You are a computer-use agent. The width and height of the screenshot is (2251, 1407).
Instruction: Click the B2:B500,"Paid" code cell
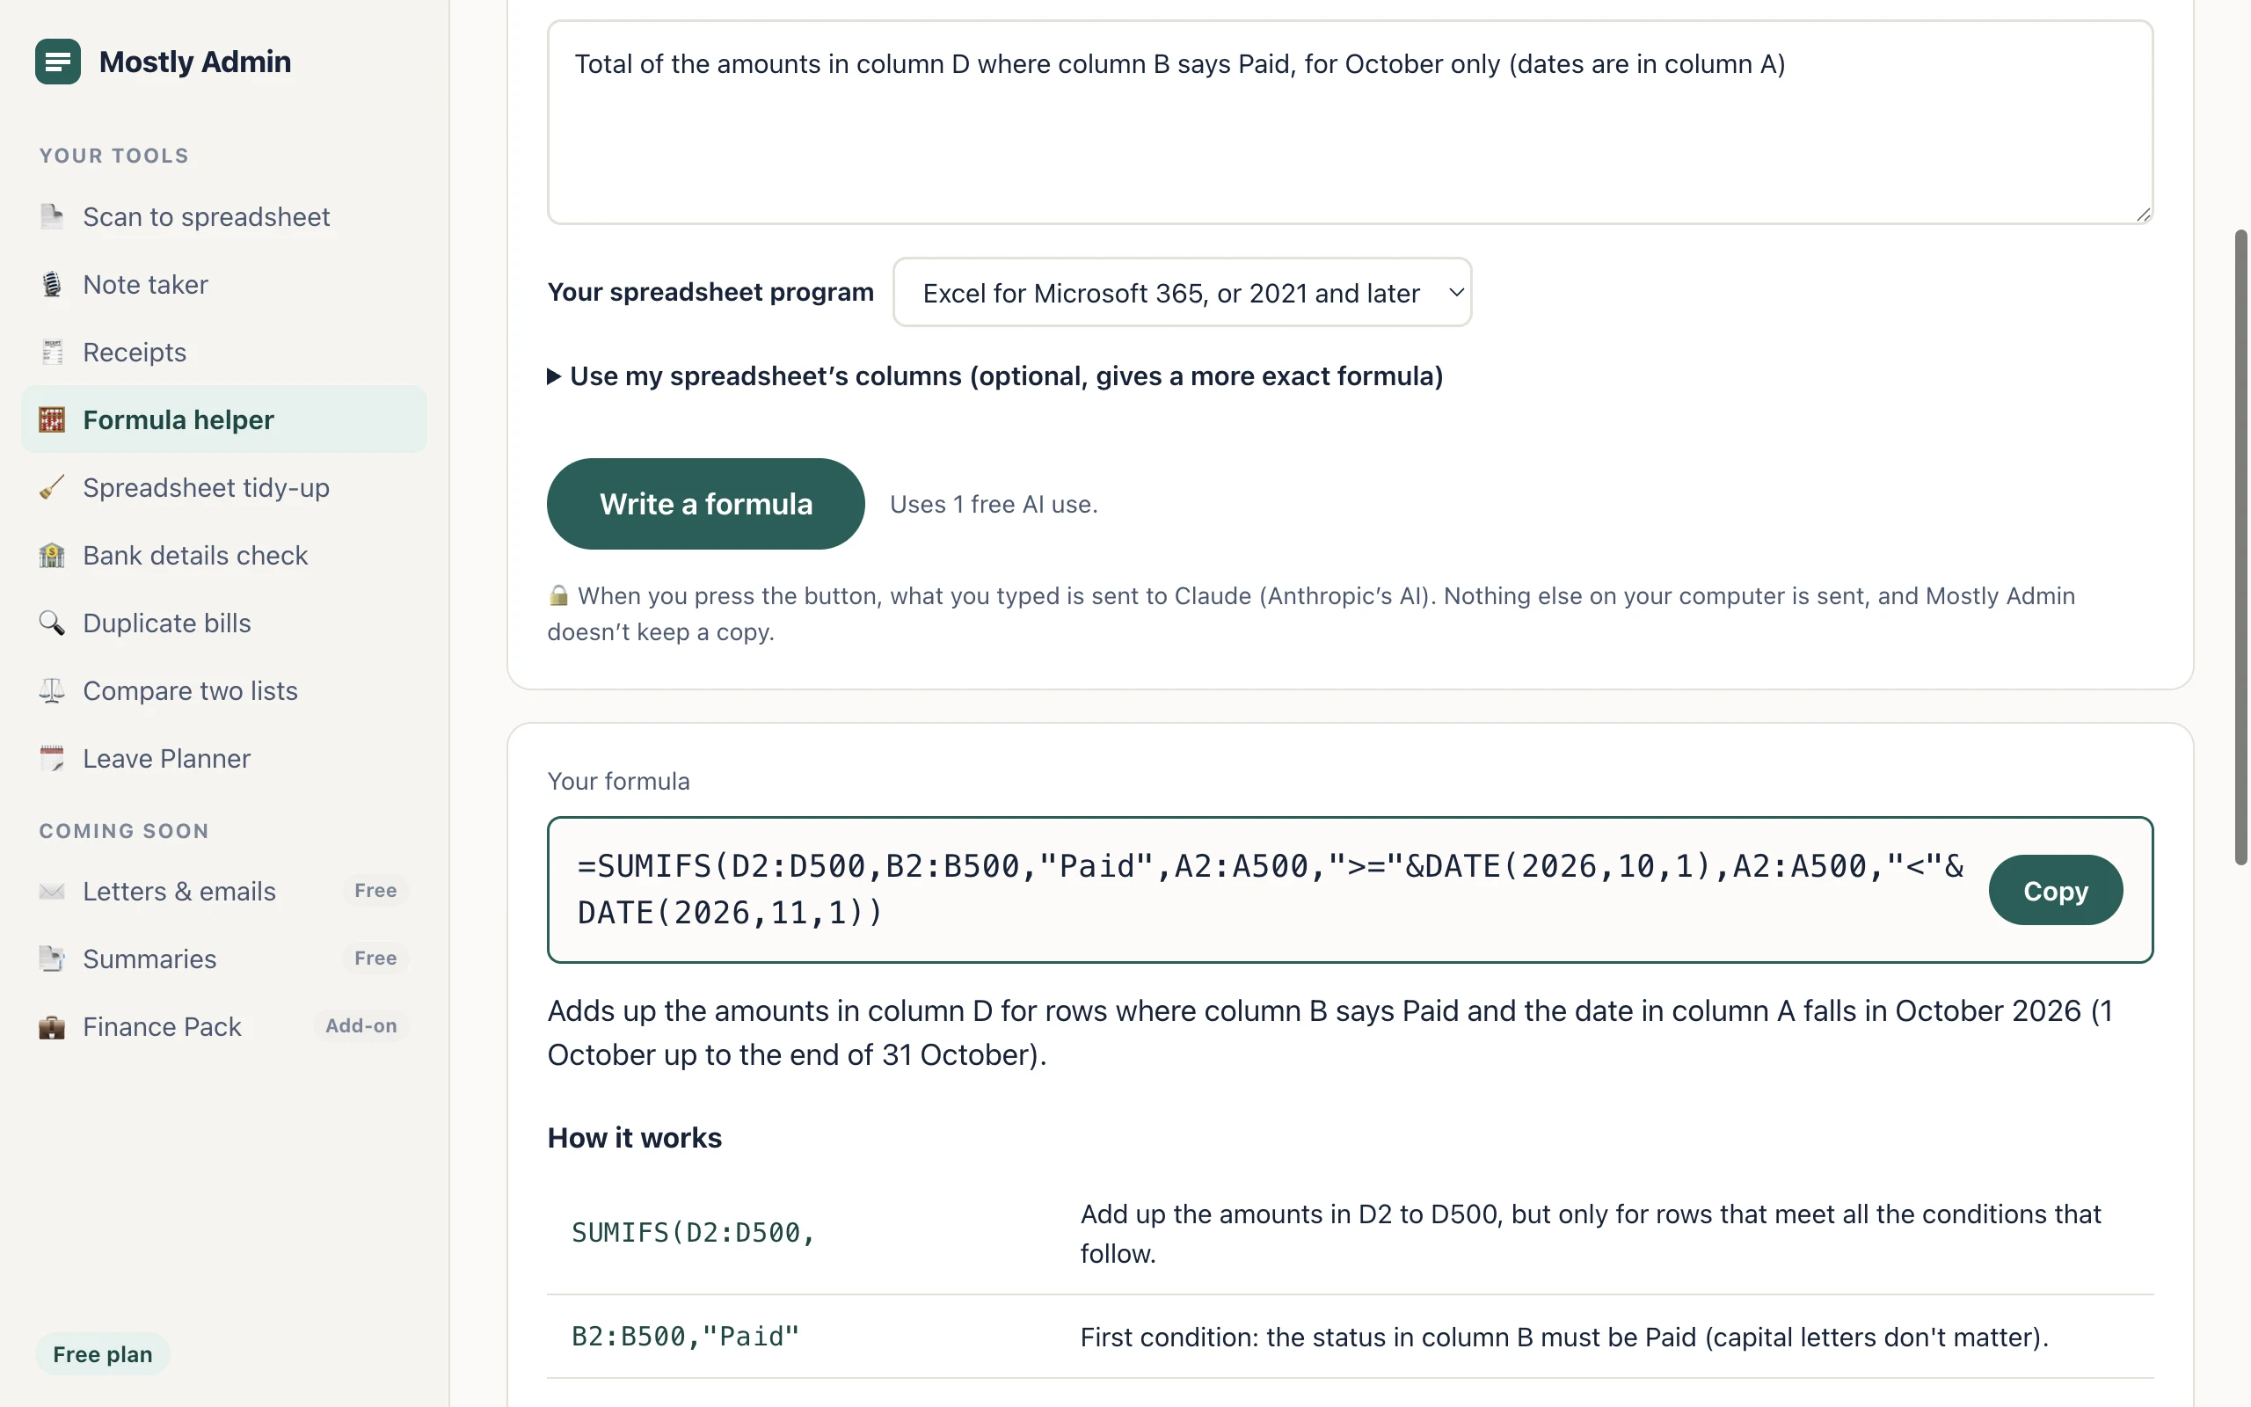[x=686, y=1338]
